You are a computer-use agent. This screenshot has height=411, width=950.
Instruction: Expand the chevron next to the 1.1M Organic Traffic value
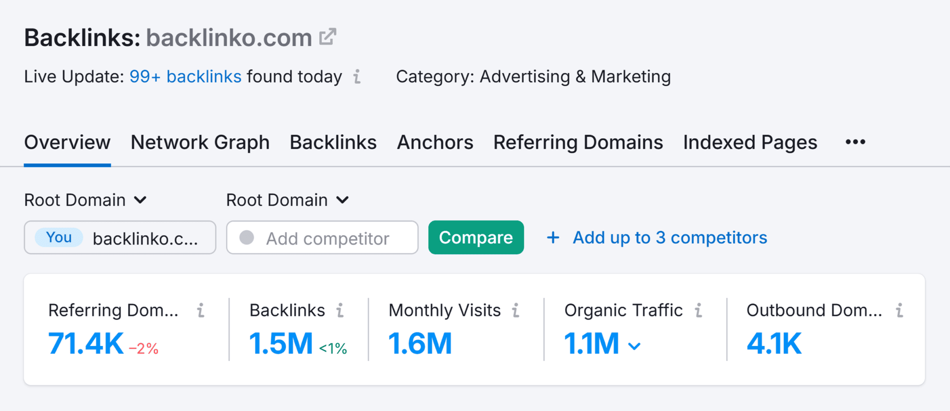click(x=634, y=345)
